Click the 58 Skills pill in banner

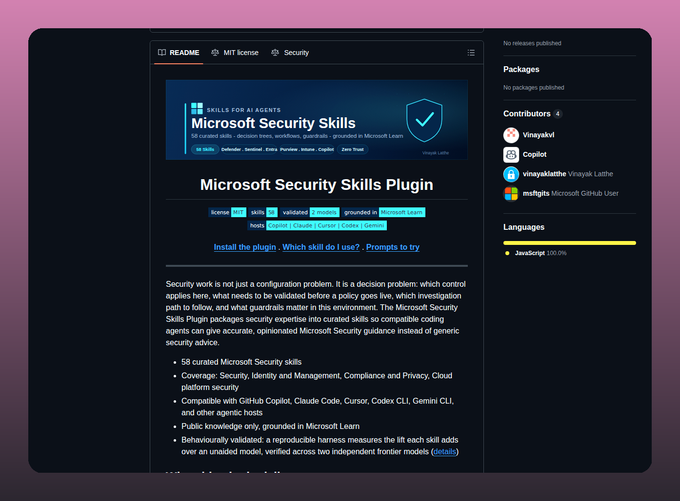pos(205,149)
